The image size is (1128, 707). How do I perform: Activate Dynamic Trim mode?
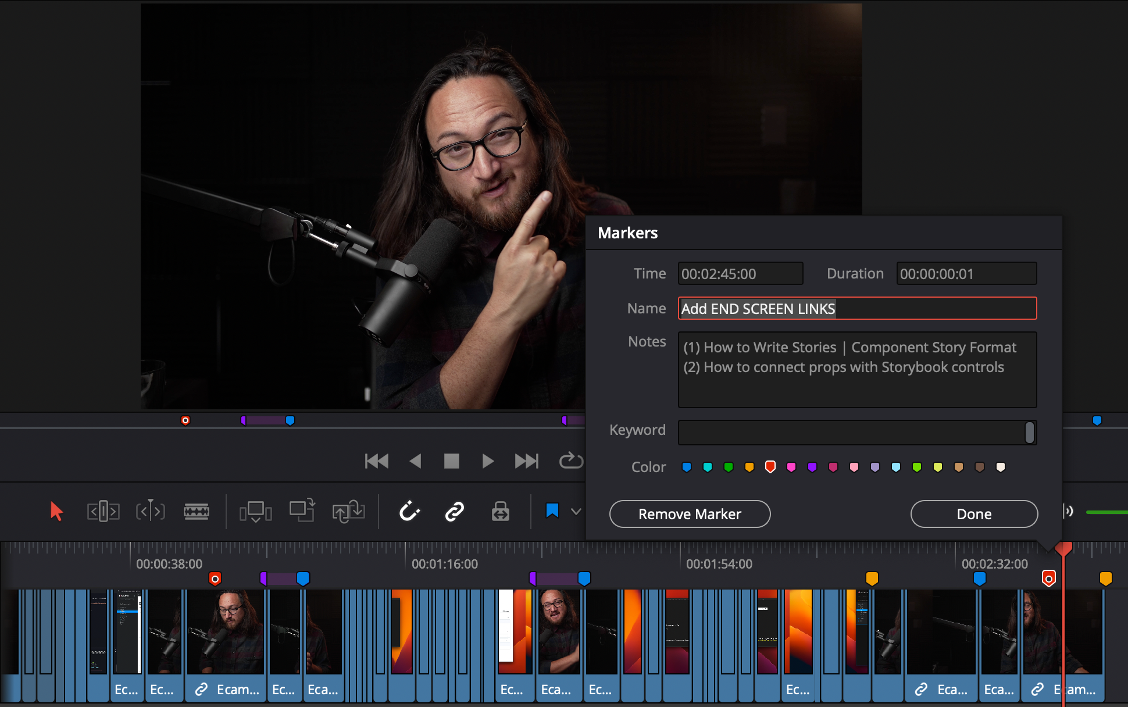pos(150,512)
